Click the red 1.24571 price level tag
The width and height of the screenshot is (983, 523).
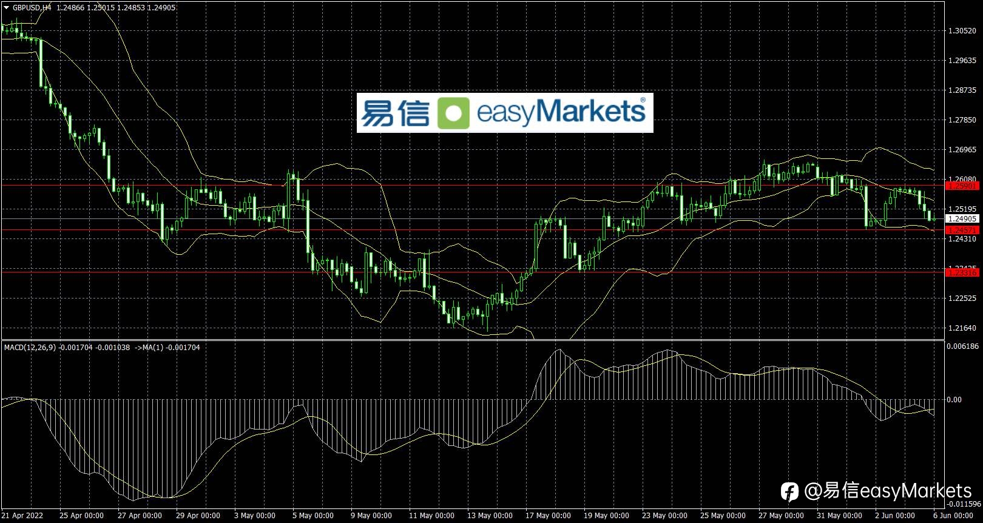[x=962, y=230]
